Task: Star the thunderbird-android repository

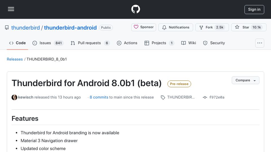Action: point(249,27)
